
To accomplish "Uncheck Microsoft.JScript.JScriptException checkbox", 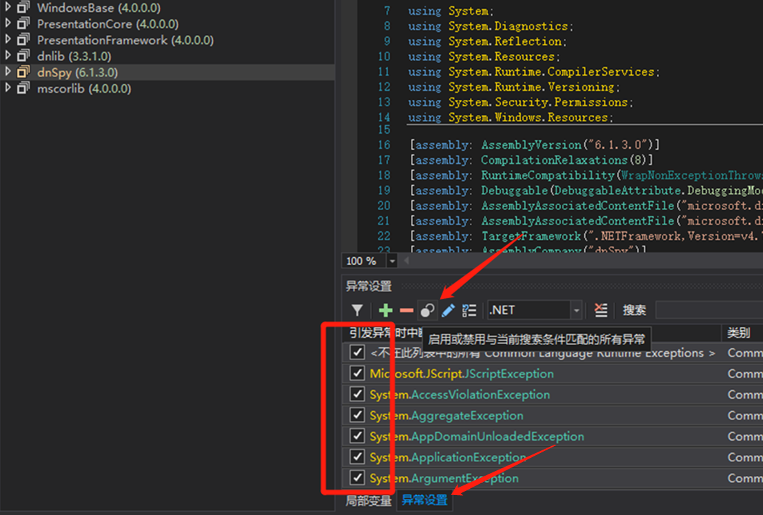I will pos(357,373).
